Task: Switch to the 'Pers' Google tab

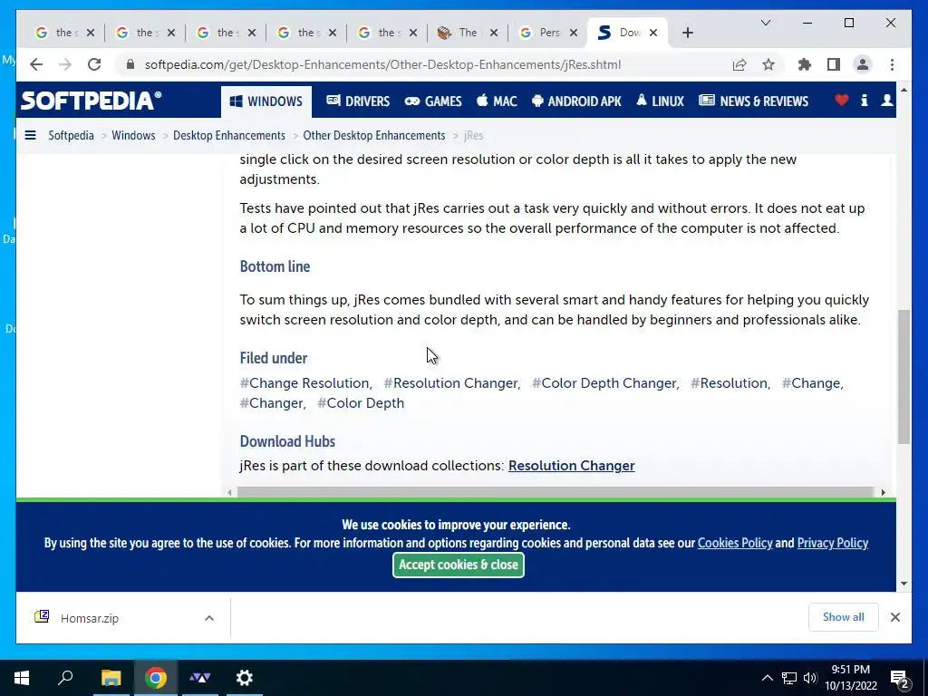Action: pyautogui.click(x=547, y=33)
